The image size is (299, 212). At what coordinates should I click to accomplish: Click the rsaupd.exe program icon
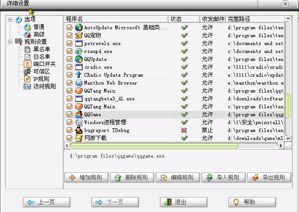click(78, 51)
